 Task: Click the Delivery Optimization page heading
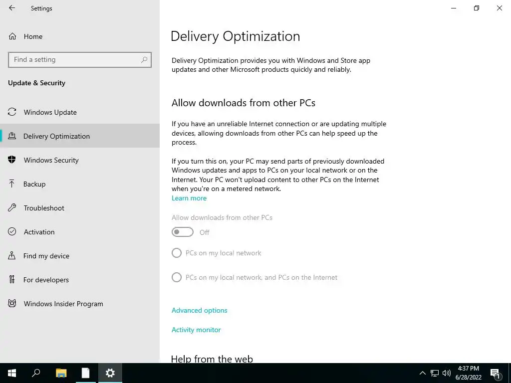236,36
